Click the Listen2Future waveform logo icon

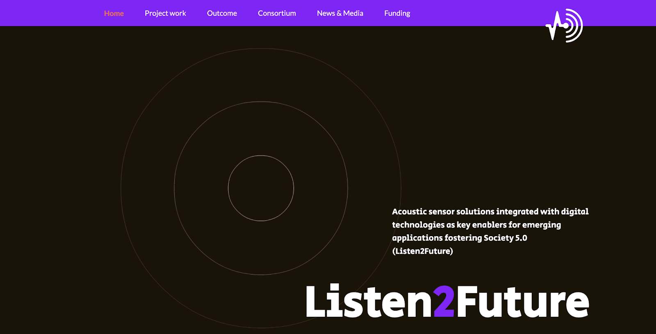point(564,25)
